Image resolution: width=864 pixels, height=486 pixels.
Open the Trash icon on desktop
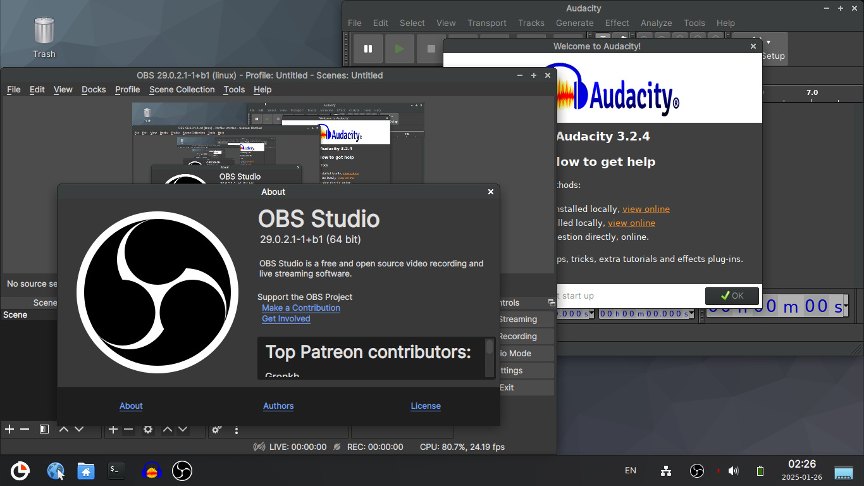[44, 37]
